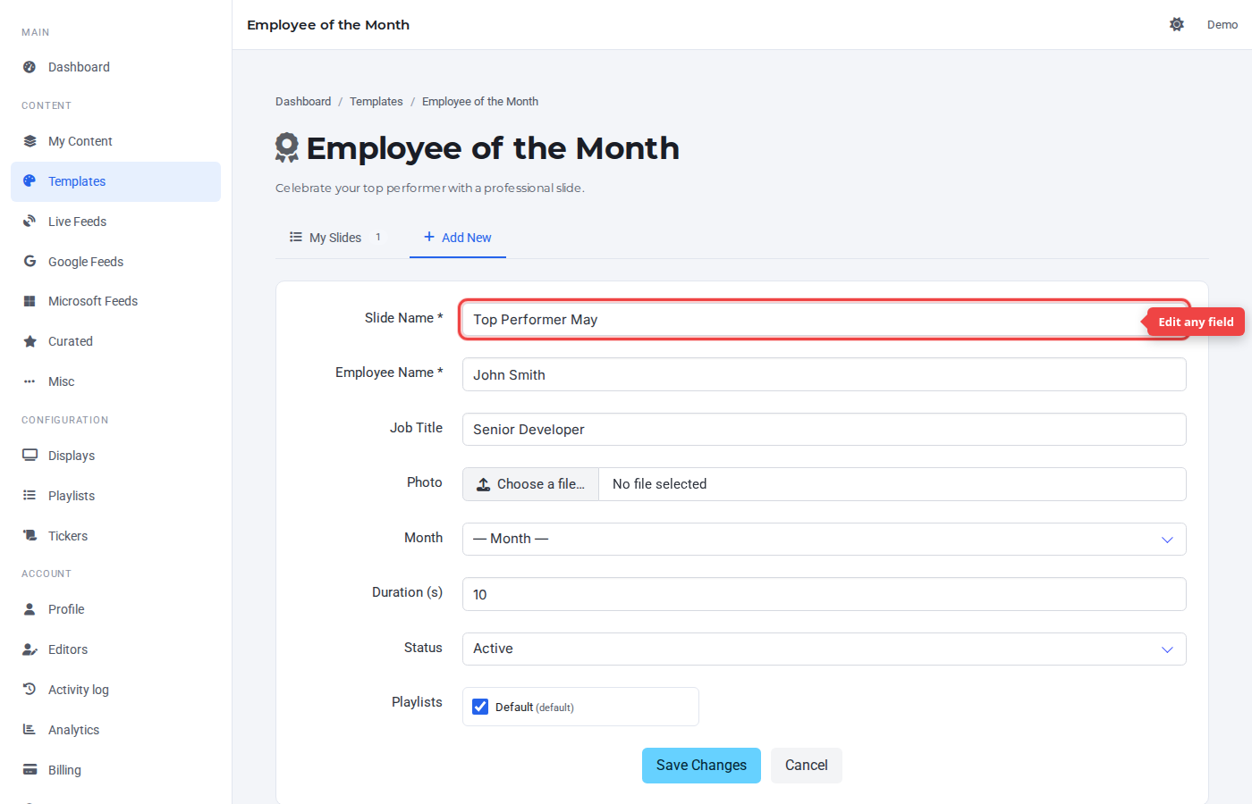Click the Duration (s) field showing 10
Screen dimensions: 1252x804
[824, 594]
